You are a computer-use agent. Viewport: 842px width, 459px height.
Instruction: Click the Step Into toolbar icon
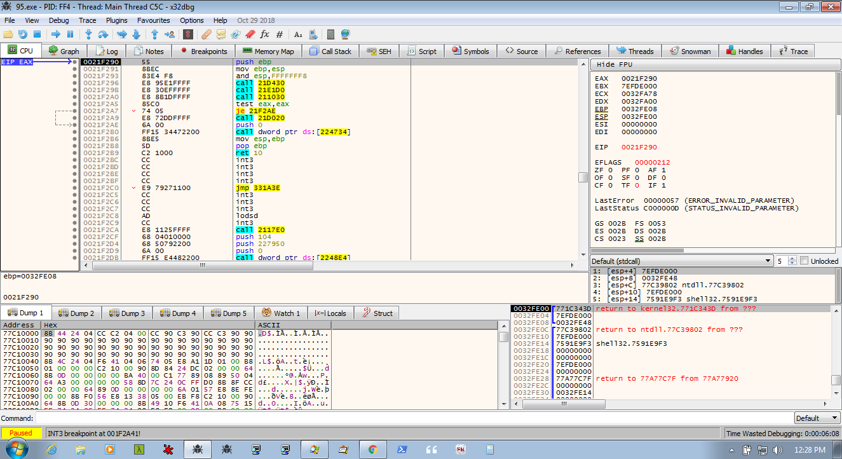point(88,34)
